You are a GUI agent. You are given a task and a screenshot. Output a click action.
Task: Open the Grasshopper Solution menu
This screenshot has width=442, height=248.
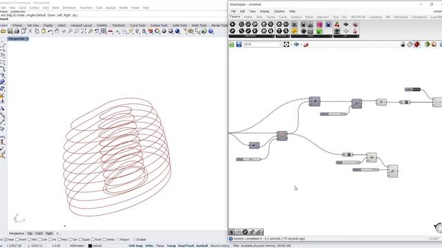pyautogui.click(x=279, y=11)
